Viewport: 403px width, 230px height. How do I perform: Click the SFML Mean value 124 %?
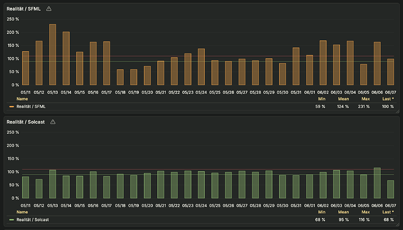coord(343,107)
